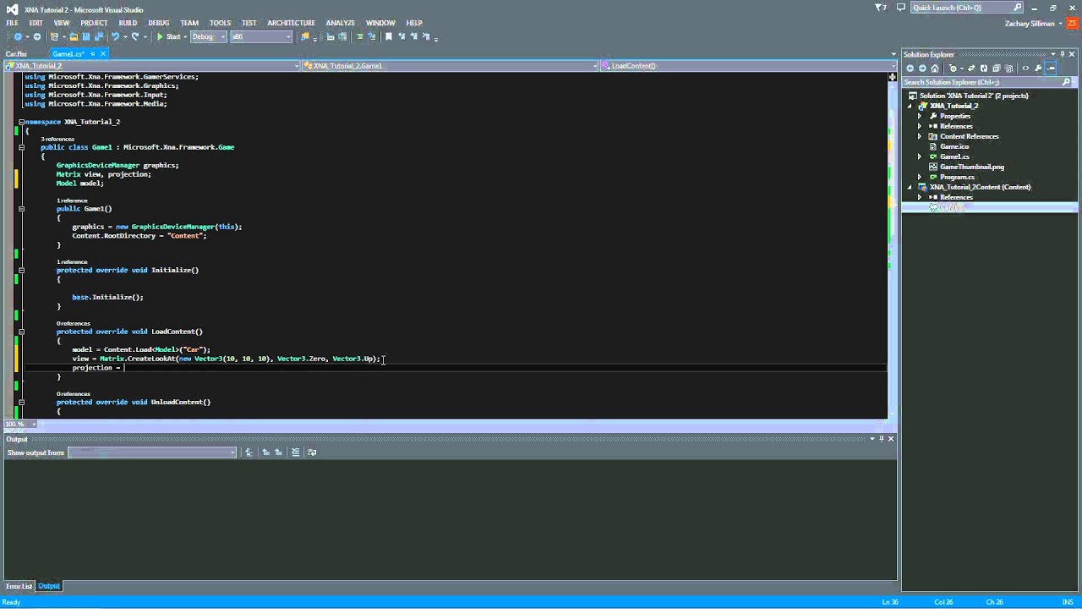Pin the Output panel with auto-hide pin
The height and width of the screenshot is (609, 1082).
881,438
